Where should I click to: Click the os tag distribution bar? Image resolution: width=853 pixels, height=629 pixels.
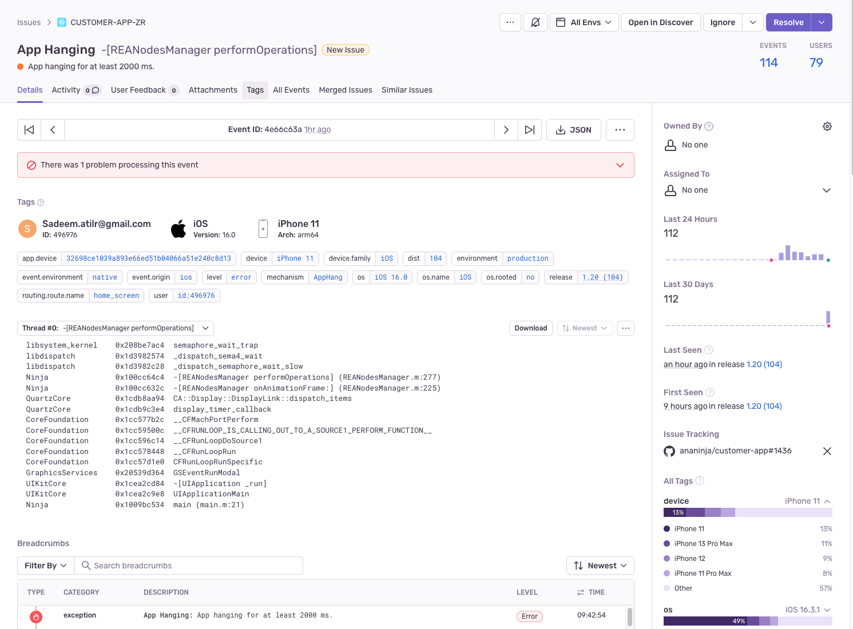(x=748, y=621)
